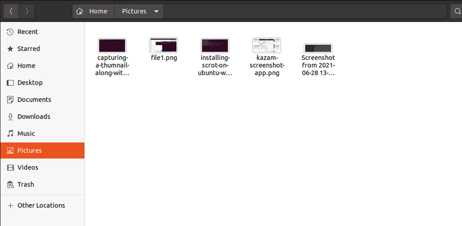Select the Pictures path bar button
Screen dimensions: 462x226
pos(139,11)
